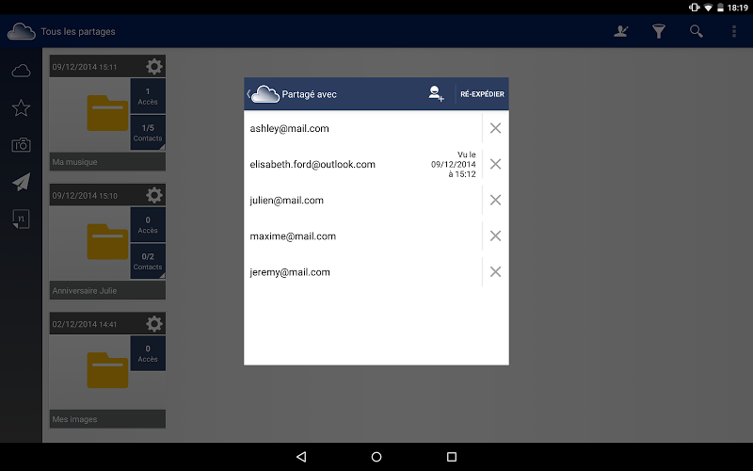Remove jeremy@mail.com from the share

pyautogui.click(x=495, y=272)
